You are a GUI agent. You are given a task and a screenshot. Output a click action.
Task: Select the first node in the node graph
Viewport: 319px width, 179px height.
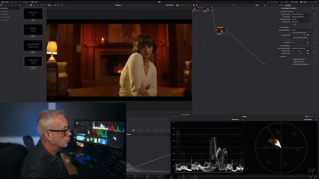[195, 8]
